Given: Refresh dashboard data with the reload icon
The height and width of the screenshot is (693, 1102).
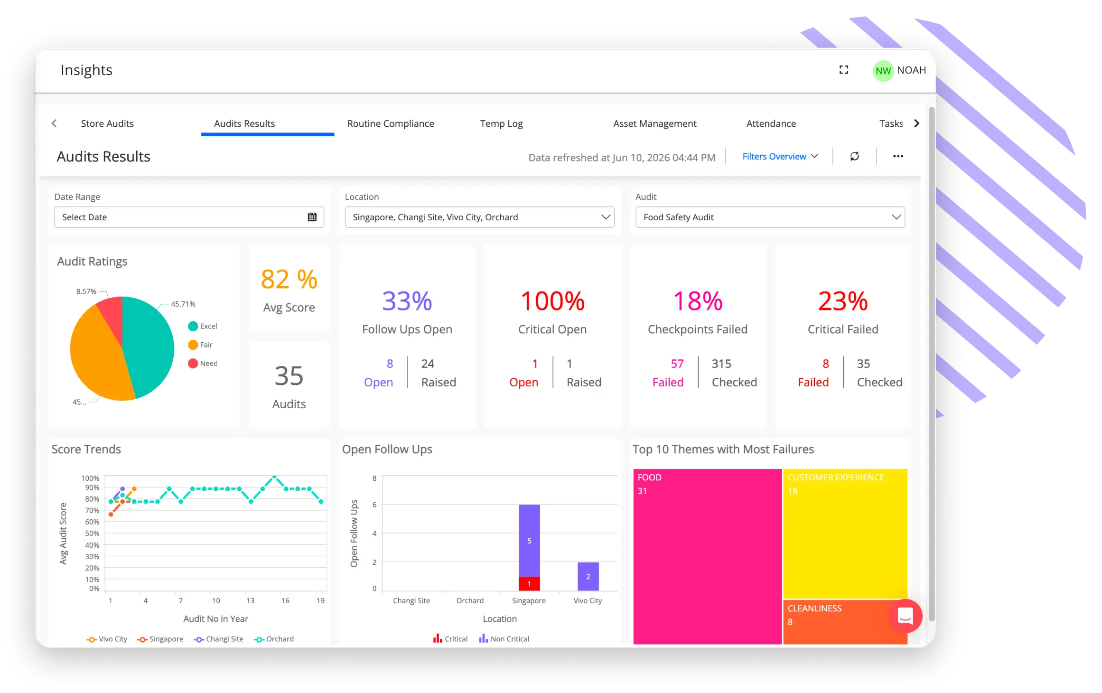Looking at the screenshot, I should [854, 156].
